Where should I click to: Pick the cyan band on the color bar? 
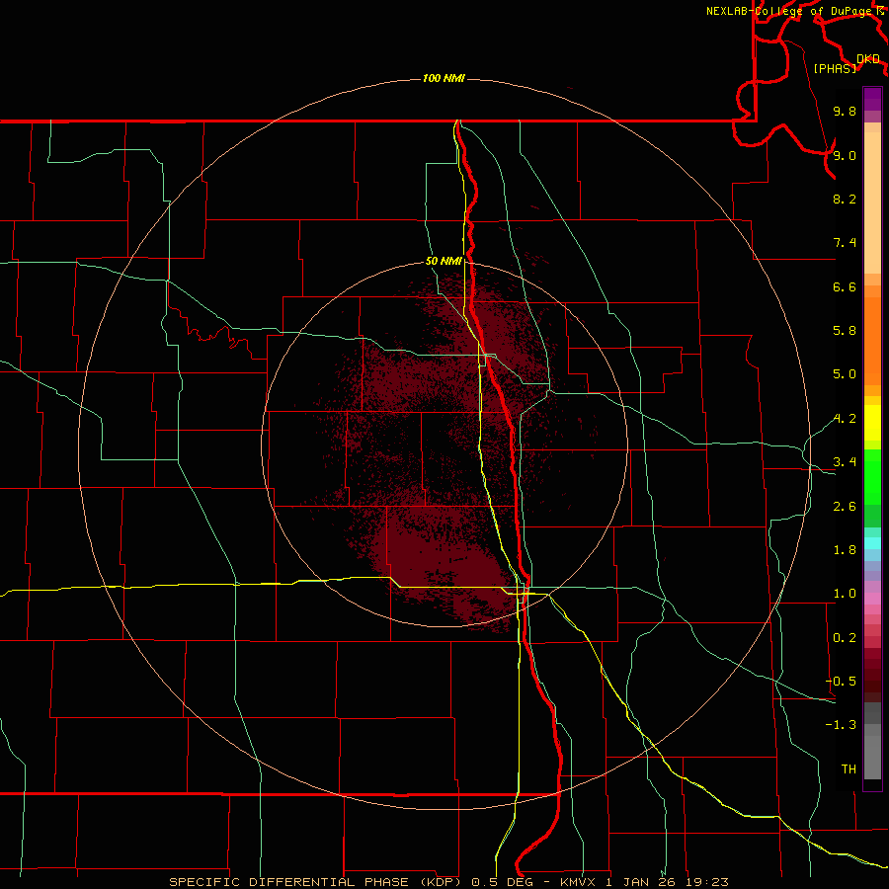point(872,543)
